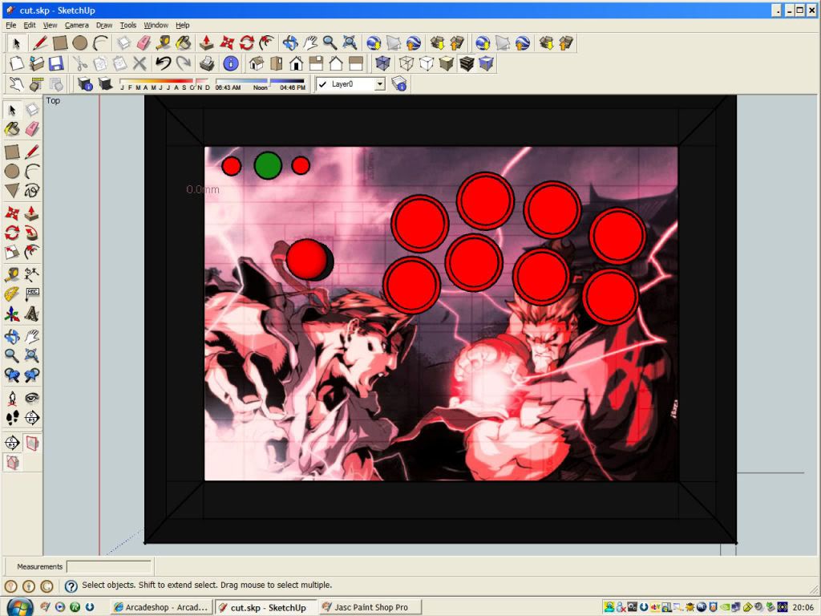Select the Dimension tool
This screenshot has width=821, height=616.
click(32, 274)
